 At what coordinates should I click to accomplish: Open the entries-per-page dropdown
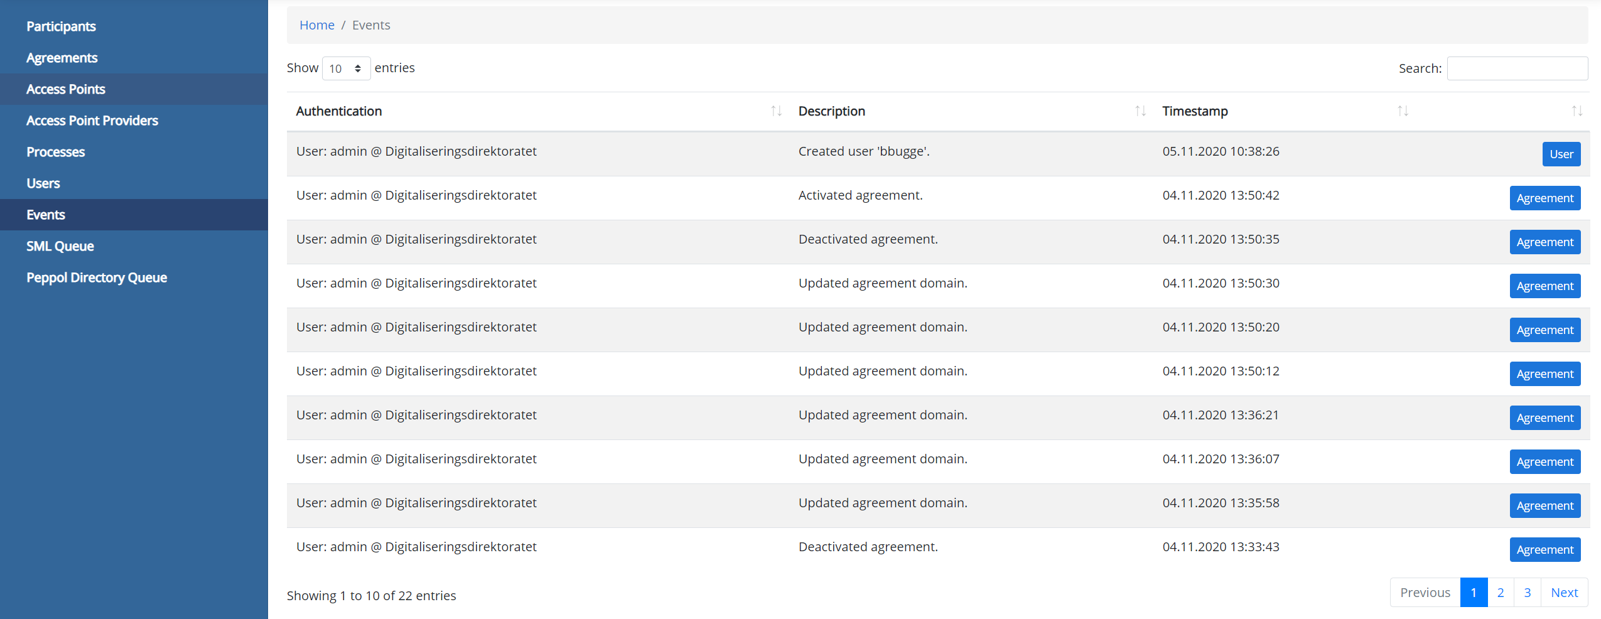[345, 68]
